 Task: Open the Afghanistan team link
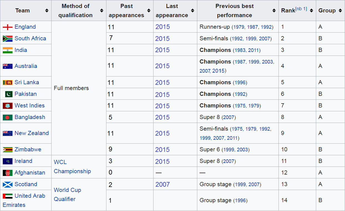[x=30, y=173]
